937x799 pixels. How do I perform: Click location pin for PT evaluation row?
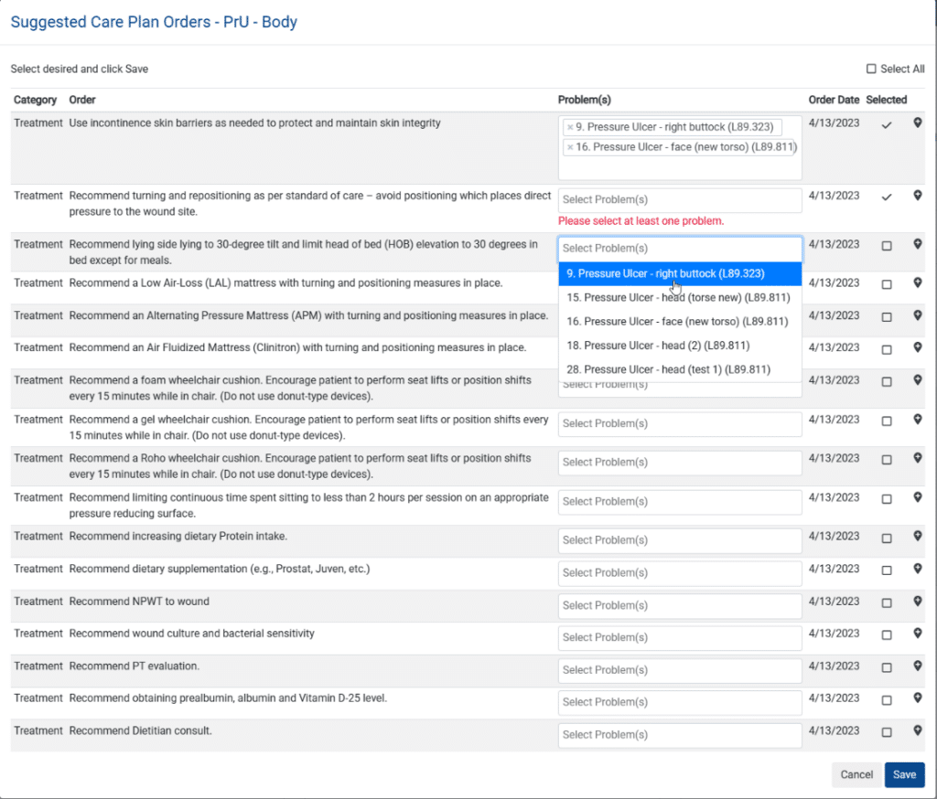point(917,666)
